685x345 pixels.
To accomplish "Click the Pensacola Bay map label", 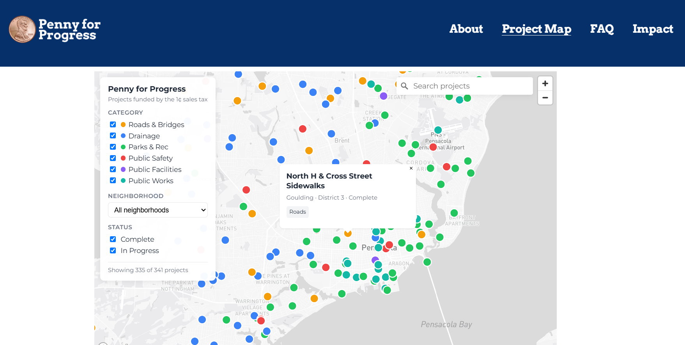I will (x=446, y=324).
